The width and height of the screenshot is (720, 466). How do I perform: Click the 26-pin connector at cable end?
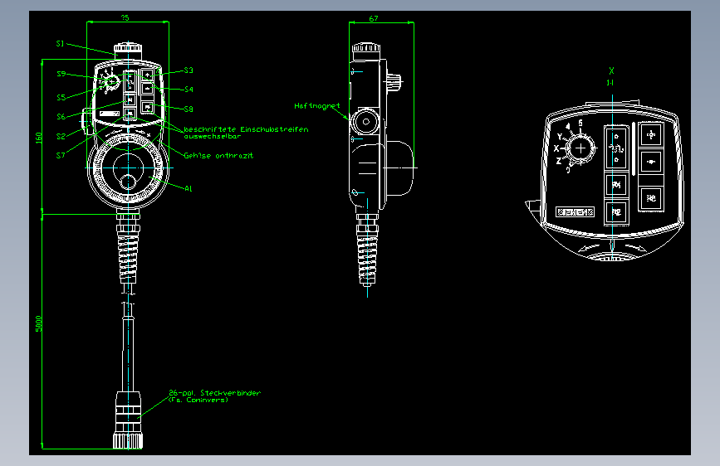click(128, 420)
